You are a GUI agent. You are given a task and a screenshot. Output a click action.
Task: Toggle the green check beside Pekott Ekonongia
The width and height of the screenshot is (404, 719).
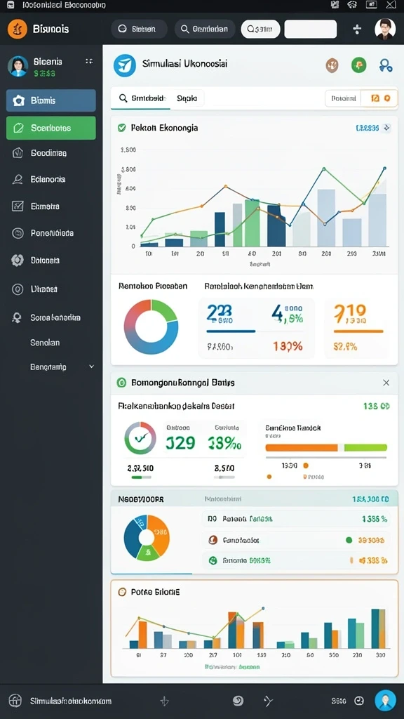[121, 128]
